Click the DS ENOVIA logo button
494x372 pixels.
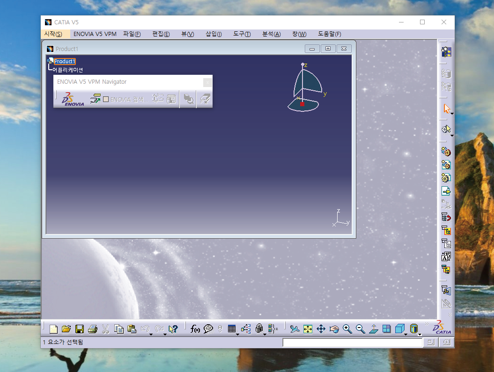tap(73, 99)
